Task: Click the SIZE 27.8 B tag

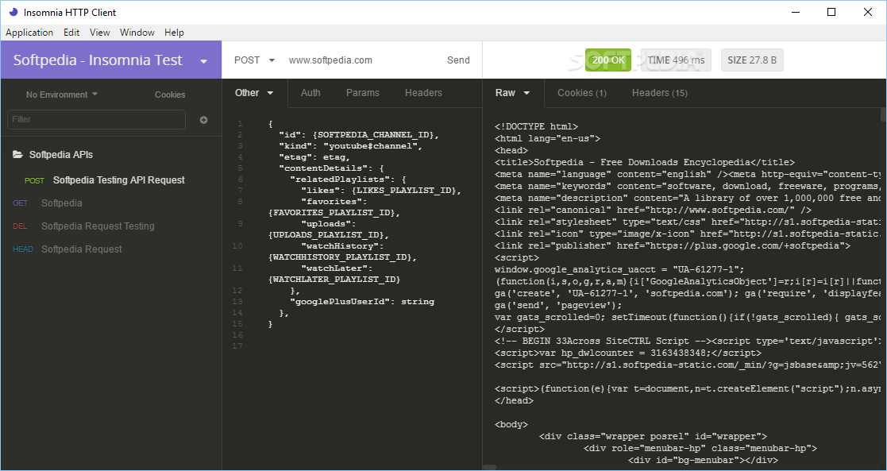Action: pyautogui.click(x=752, y=60)
